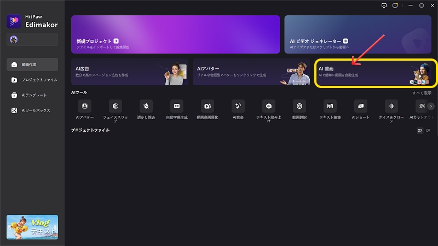Open the feedback message icon
This screenshot has height=246, width=438.
click(384, 5)
